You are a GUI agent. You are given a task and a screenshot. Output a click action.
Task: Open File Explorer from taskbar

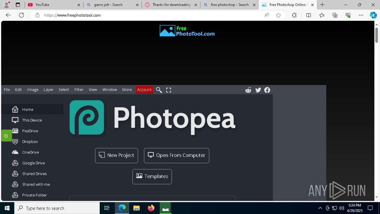coord(136,208)
